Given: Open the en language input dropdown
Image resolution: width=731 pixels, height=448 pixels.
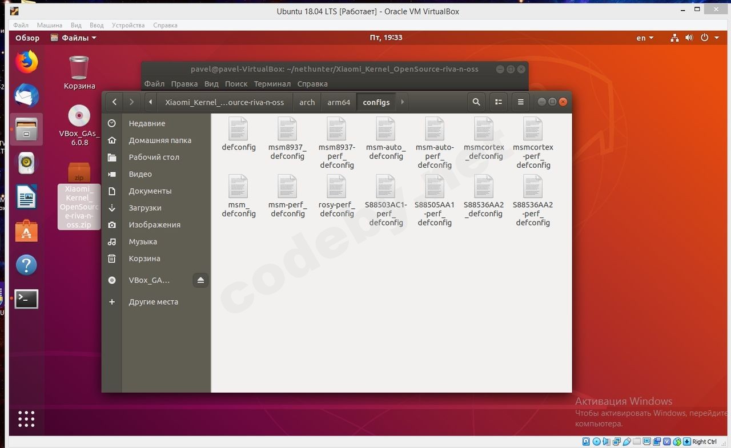Looking at the screenshot, I should click(x=645, y=38).
